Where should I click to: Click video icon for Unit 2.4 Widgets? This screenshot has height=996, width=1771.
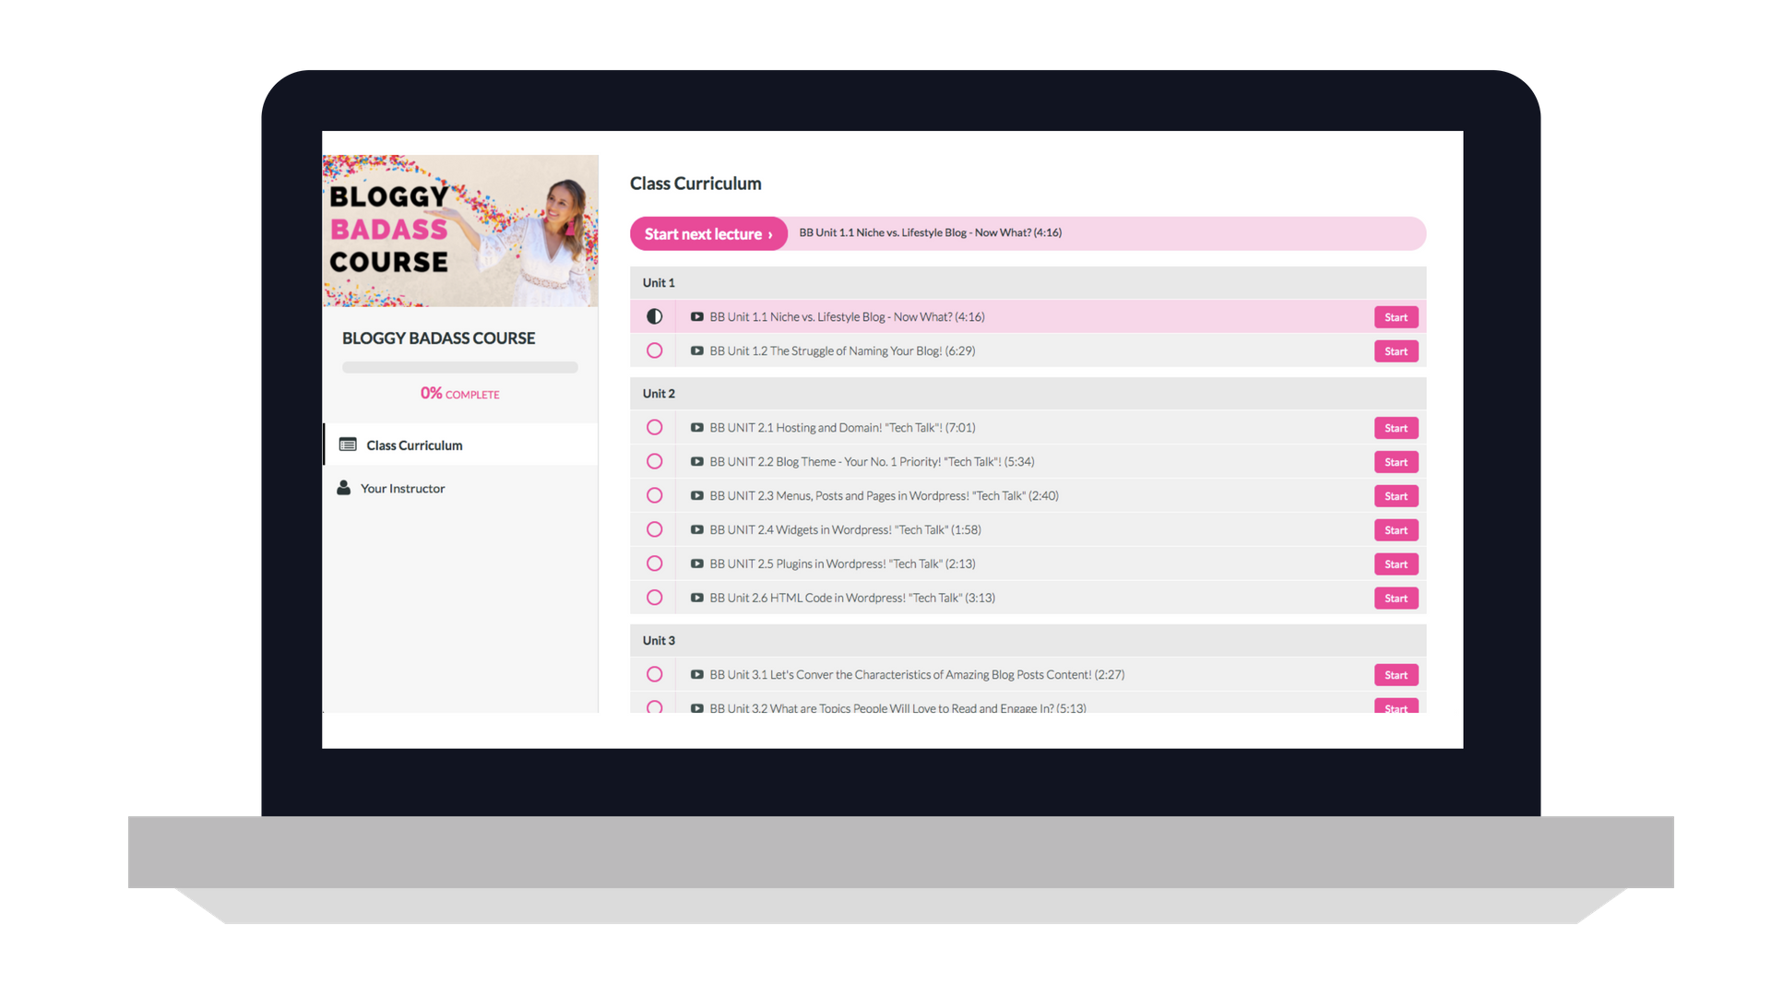pyautogui.click(x=697, y=529)
